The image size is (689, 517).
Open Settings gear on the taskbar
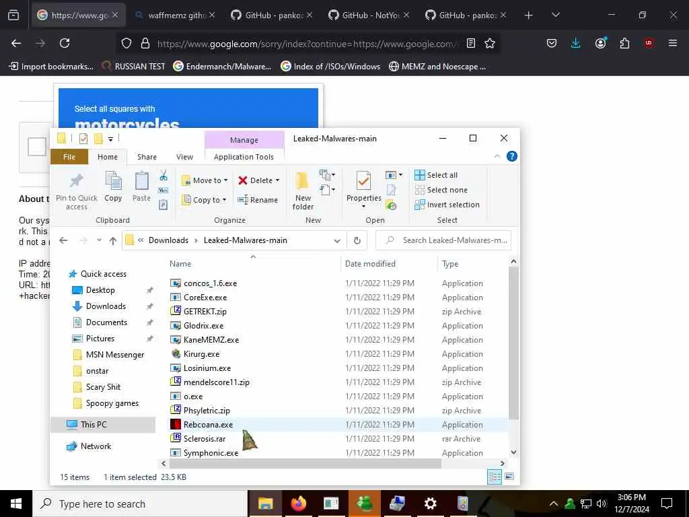pyautogui.click(x=430, y=504)
